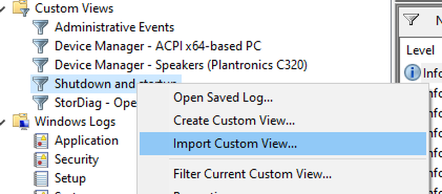This screenshot has height=194, width=442.
Task: Collapse the Custom Views tree node
Action: 2,9
